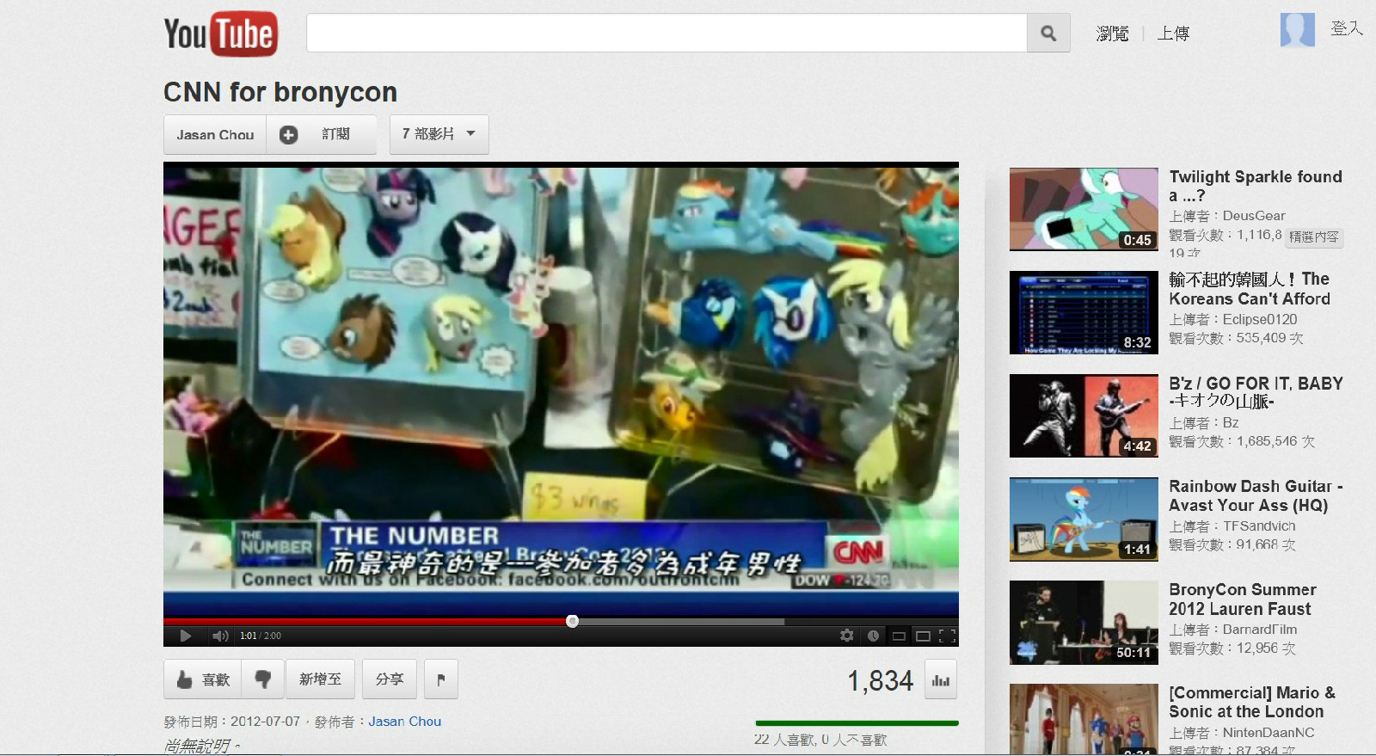Viewport: 1376px width, 756px height.
Task: Click the 上傳 upload link
Action: pos(1173,34)
